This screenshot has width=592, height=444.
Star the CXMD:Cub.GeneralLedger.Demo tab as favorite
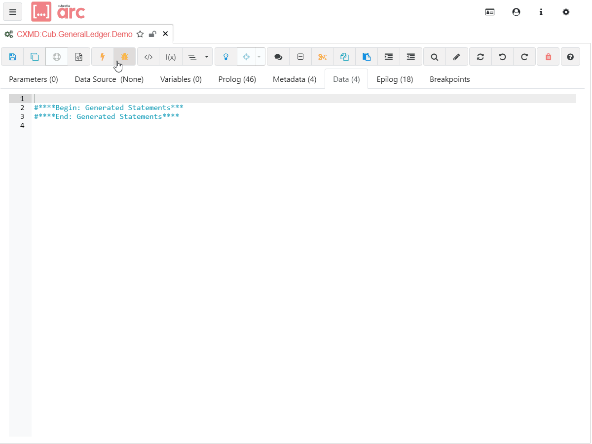coord(140,34)
